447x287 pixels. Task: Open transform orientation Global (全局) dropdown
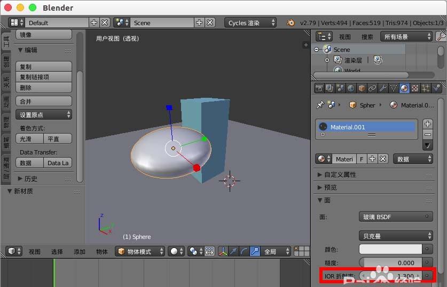276,251
